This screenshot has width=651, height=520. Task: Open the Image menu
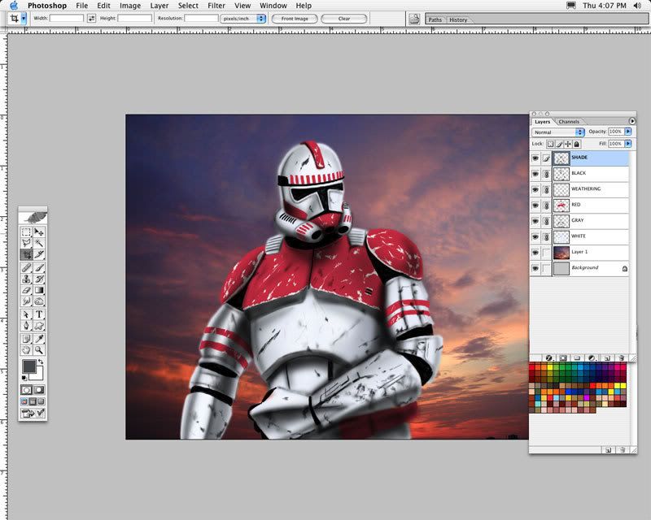[130, 6]
